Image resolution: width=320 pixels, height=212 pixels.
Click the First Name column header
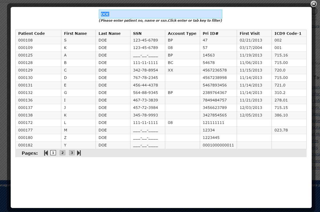[x=75, y=33]
